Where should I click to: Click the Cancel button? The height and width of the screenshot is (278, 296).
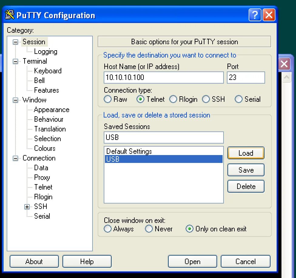click(245, 261)
